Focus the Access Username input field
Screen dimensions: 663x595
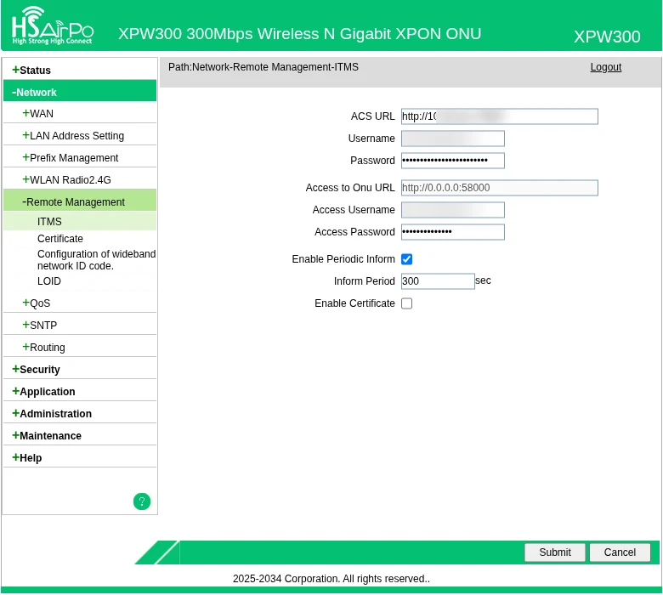pos(452,210)
